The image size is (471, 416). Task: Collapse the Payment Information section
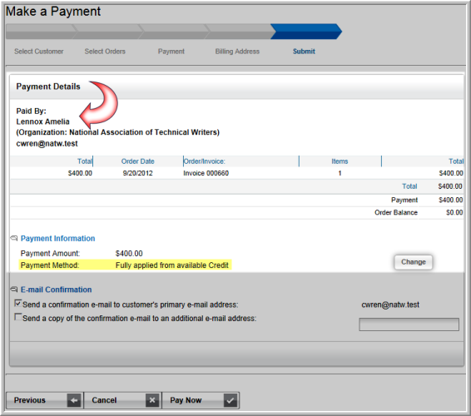[x=57, y=239]
